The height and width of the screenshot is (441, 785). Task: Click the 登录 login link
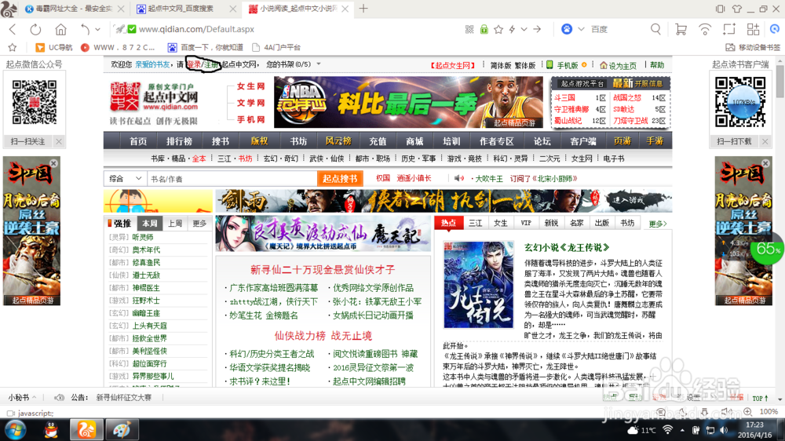194,64
